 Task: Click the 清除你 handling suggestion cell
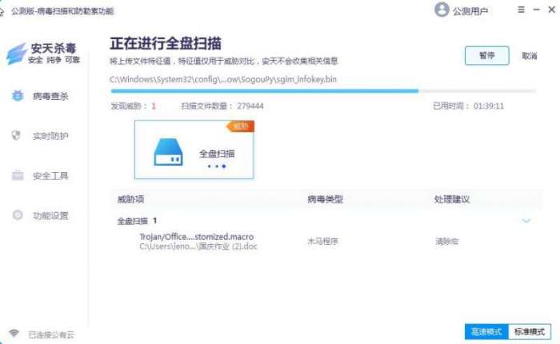click(x=446, y=242)
